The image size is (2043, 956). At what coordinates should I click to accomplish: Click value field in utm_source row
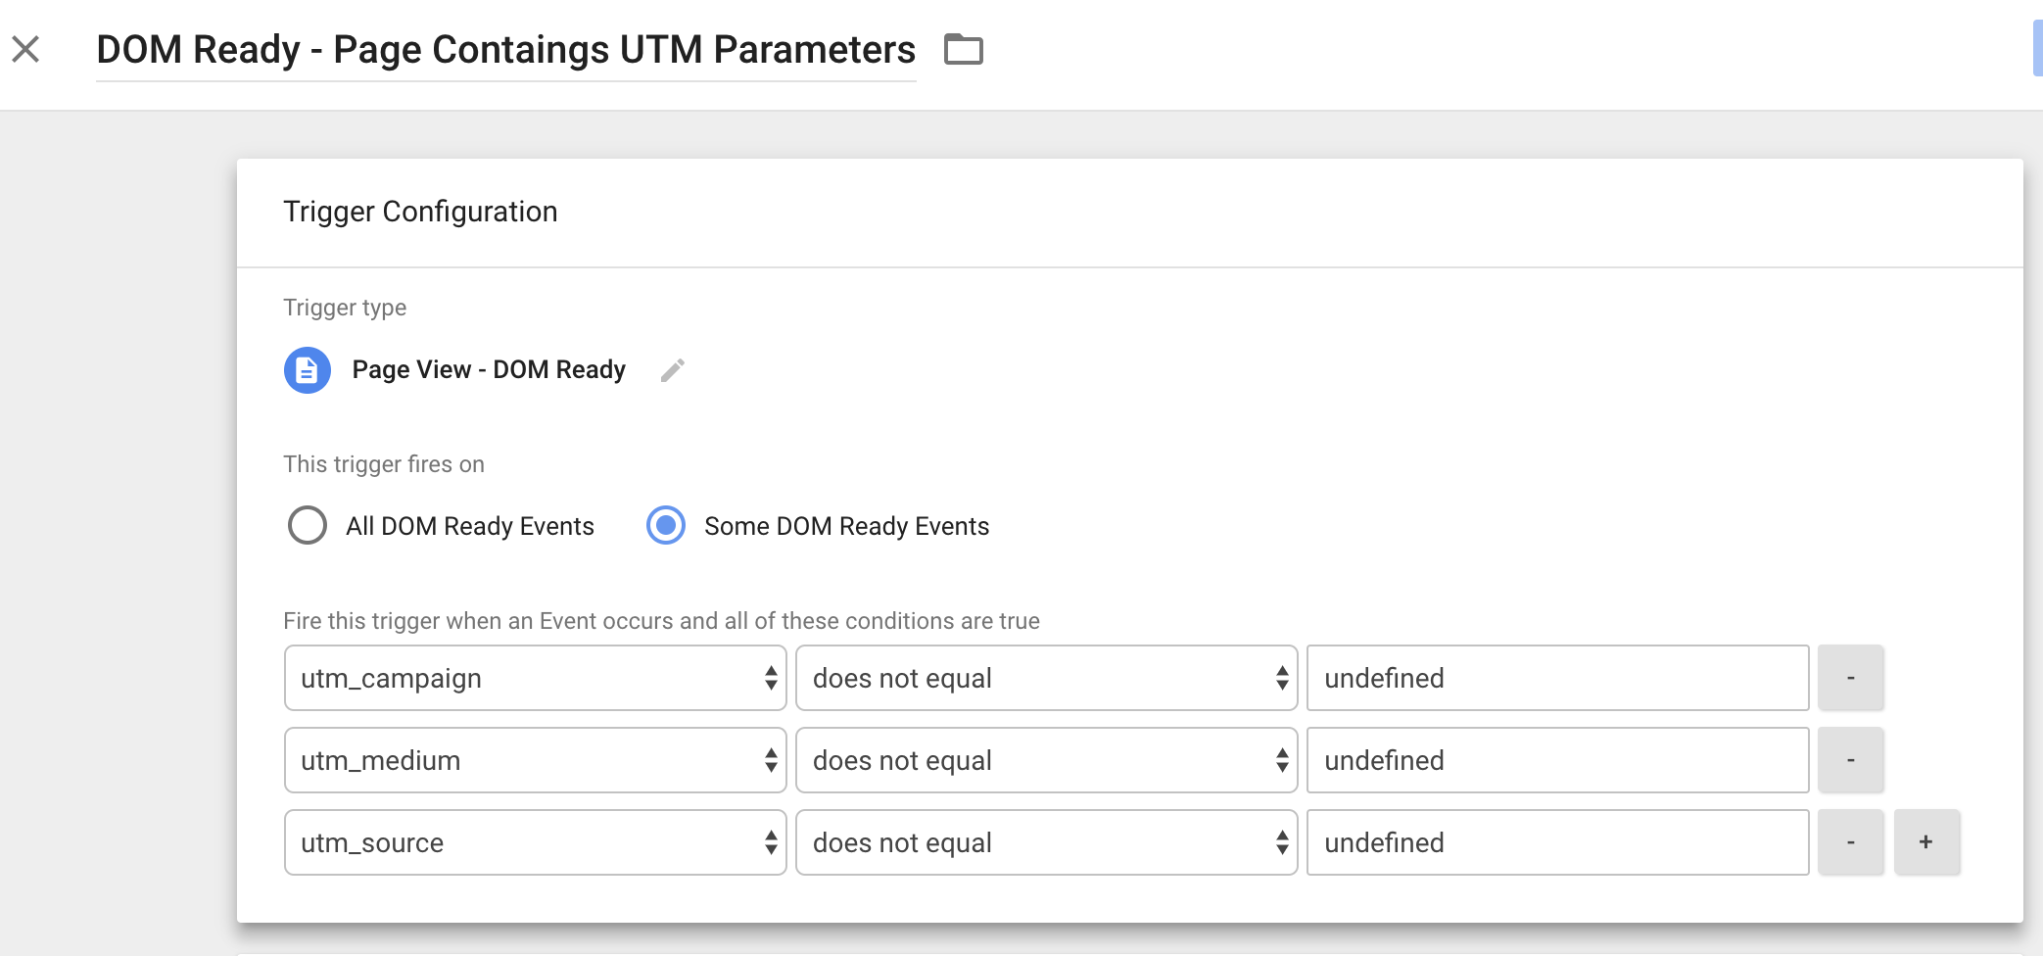point(1557,842)
